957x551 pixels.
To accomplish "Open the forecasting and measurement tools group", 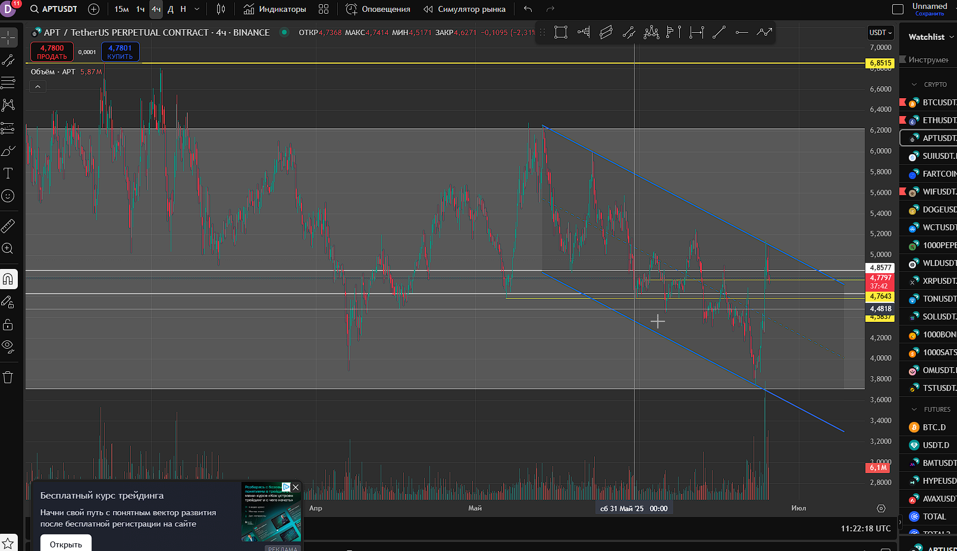I will tap(8, 128).
